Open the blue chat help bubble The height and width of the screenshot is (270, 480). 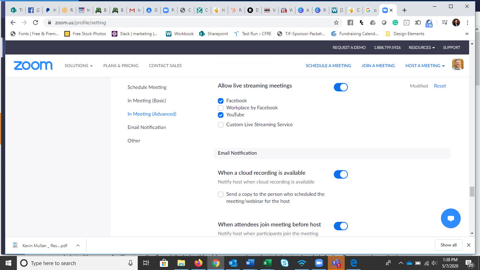click(x=451, y=218)
